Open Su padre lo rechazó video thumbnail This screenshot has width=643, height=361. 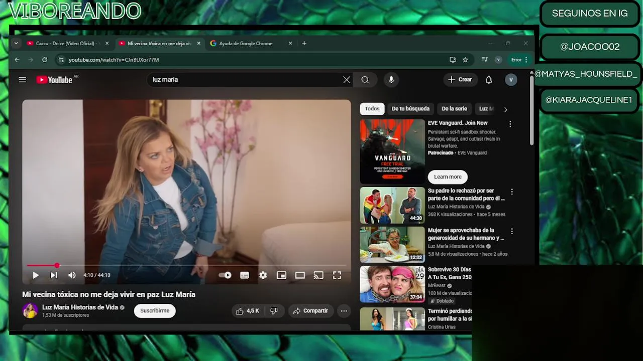point(392,205)
